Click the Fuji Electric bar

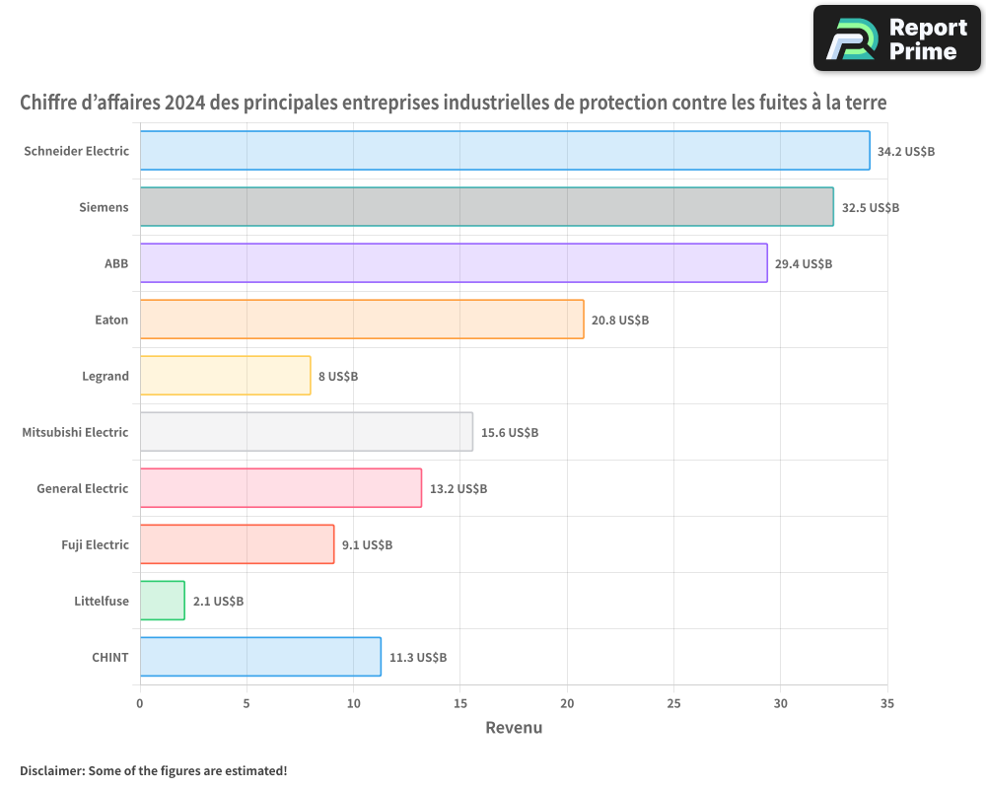237,544
